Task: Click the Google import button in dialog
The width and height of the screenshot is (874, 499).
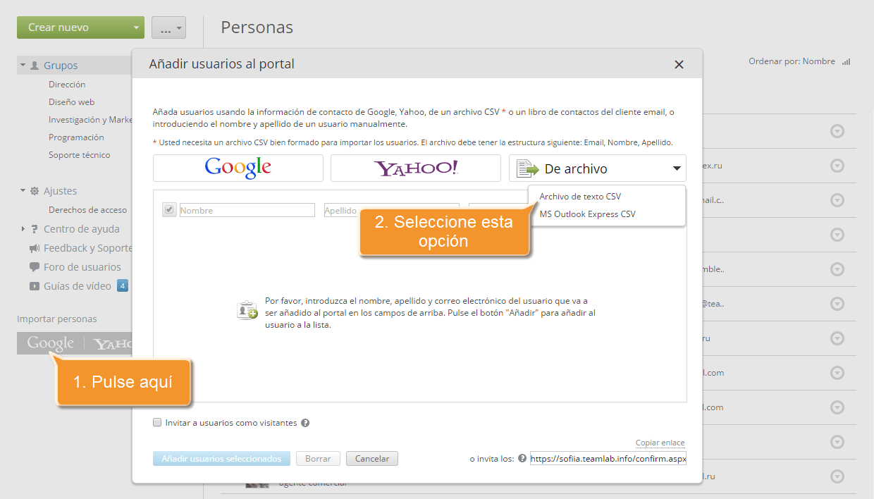Action: pos(238,168)
